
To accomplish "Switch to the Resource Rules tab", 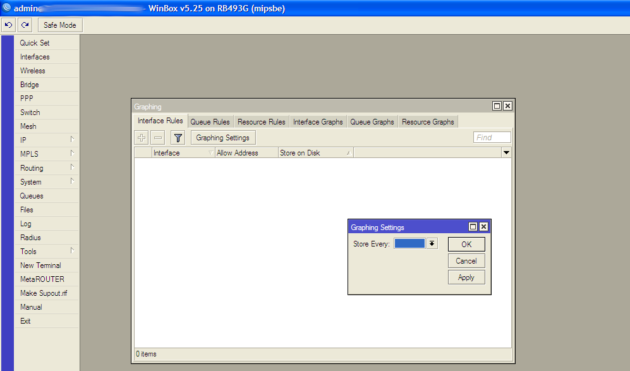I will 261,122.
